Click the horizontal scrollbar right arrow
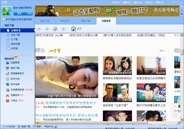 (x=179, y=123)
